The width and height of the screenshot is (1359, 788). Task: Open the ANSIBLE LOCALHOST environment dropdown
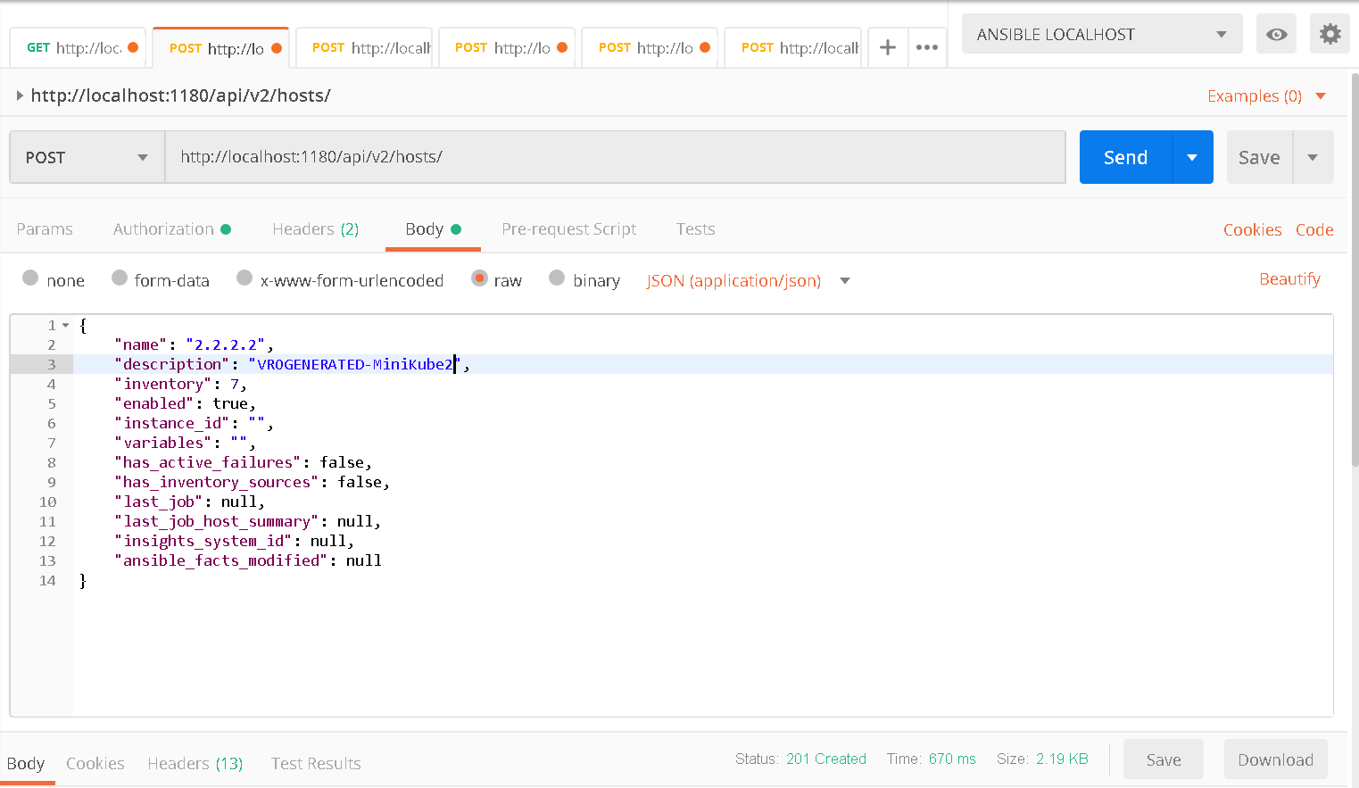[x=1102, y=34]
